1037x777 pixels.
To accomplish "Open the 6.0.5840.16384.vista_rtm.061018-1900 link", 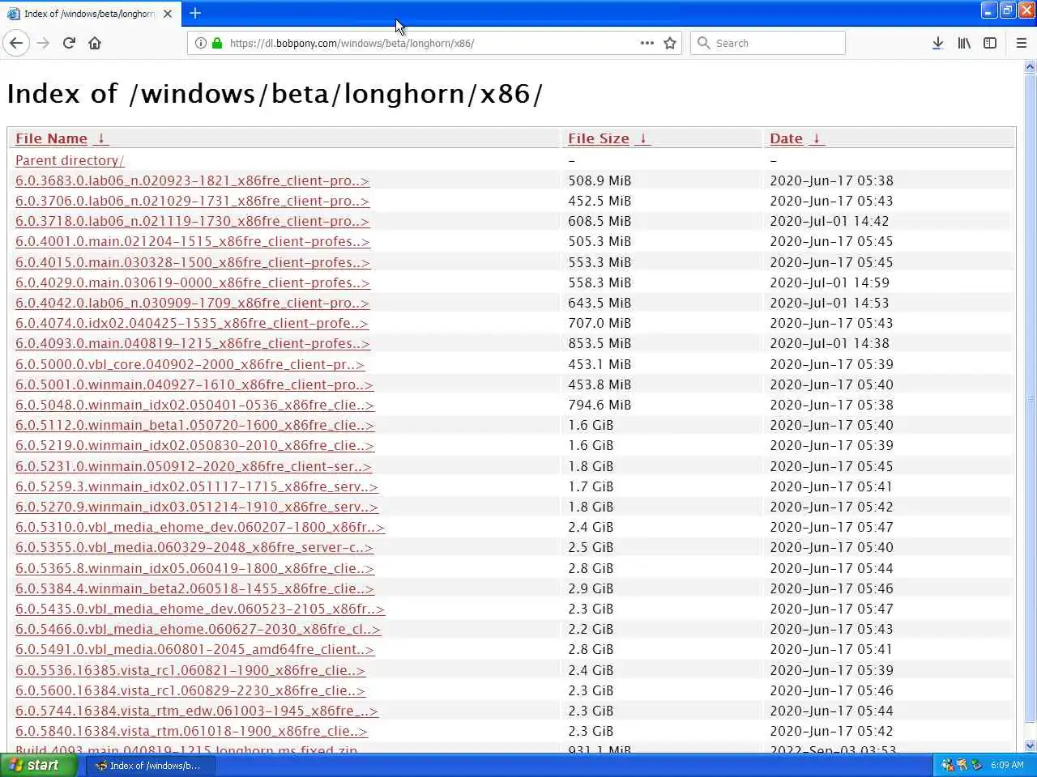I will click(x=191, y=731).
